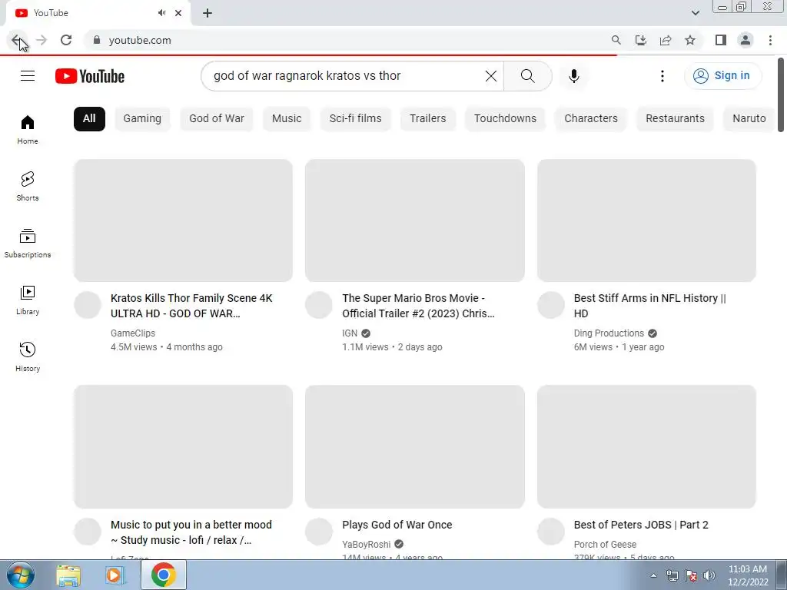Visit the GameClips channel

tap(133, 333)
